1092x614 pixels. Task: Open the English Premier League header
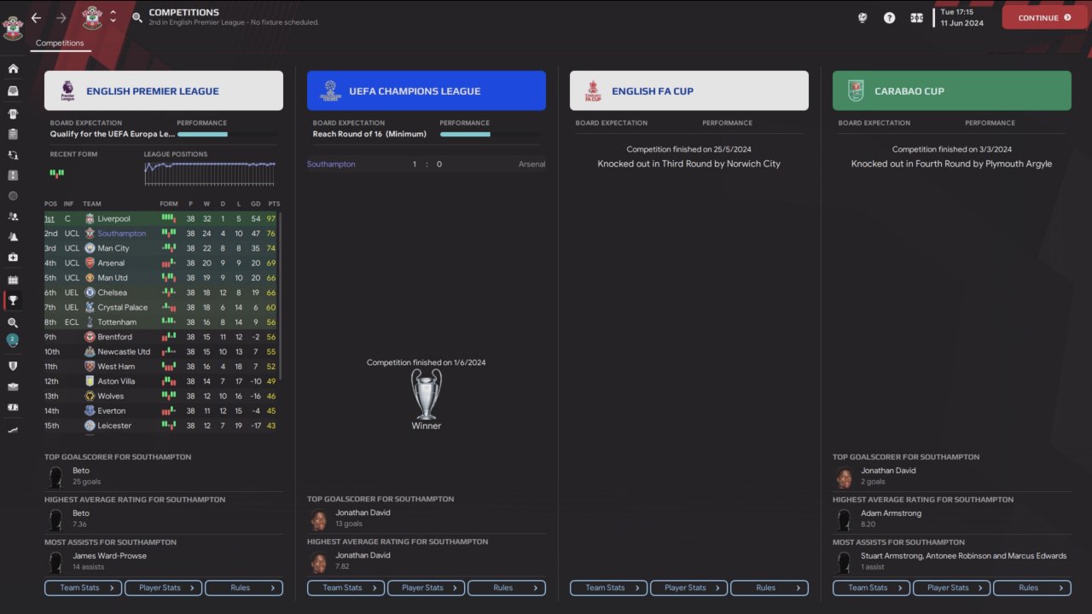point(164,90)
